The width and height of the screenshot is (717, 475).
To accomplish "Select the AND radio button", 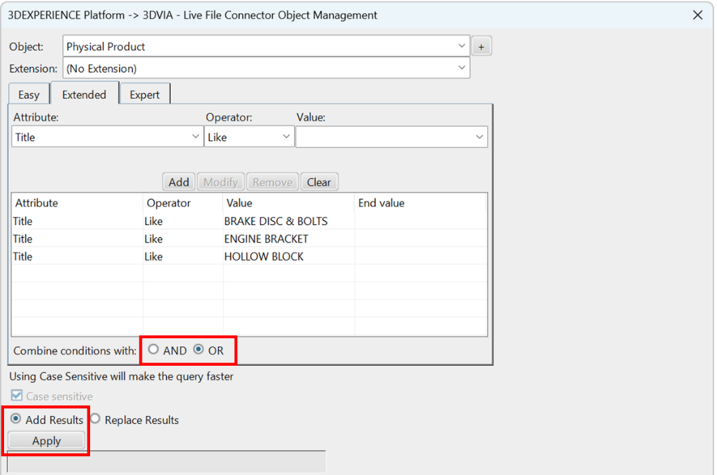I will click(154, 350).
